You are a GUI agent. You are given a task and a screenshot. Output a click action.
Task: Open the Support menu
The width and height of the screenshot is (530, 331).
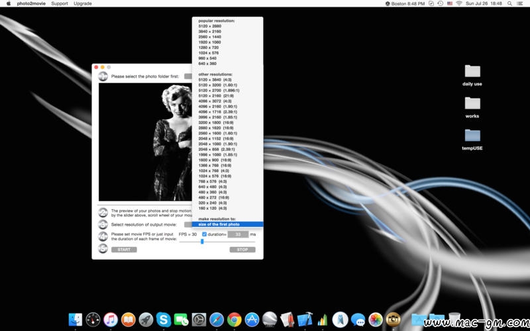point(60,3)
